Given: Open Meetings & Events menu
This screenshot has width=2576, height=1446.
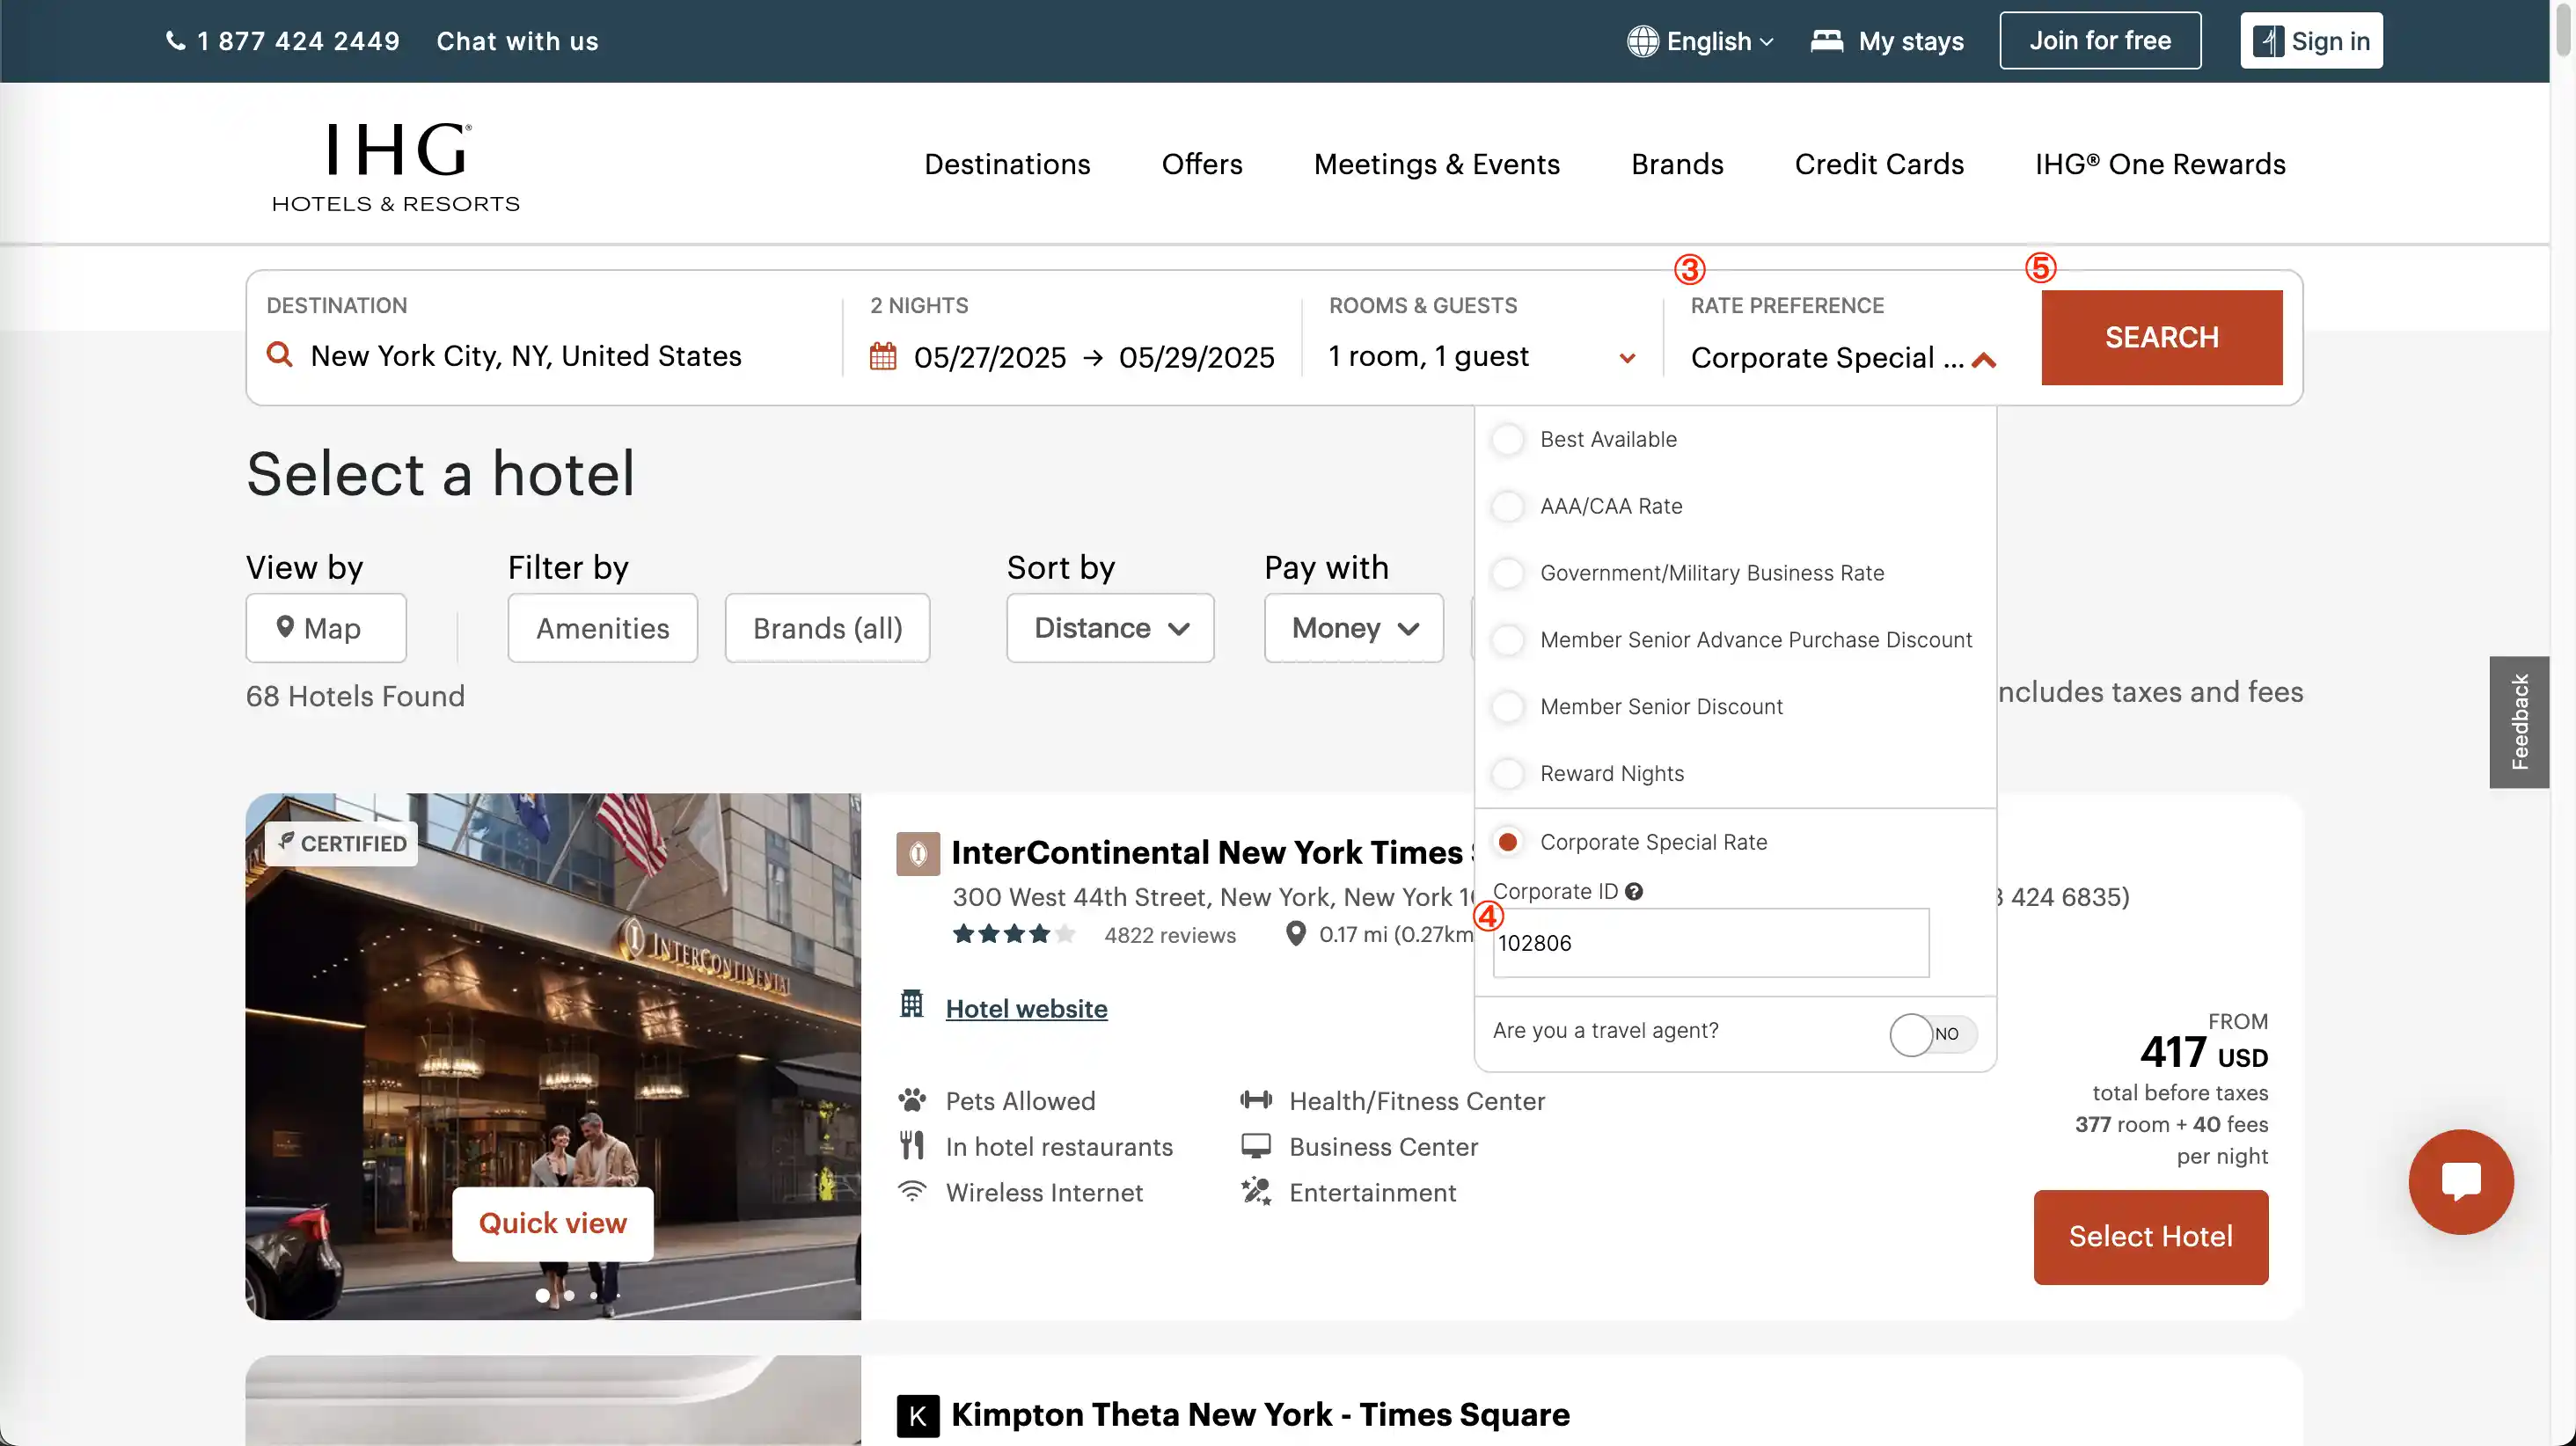Looking at the screenshot, I should 1436,164.
